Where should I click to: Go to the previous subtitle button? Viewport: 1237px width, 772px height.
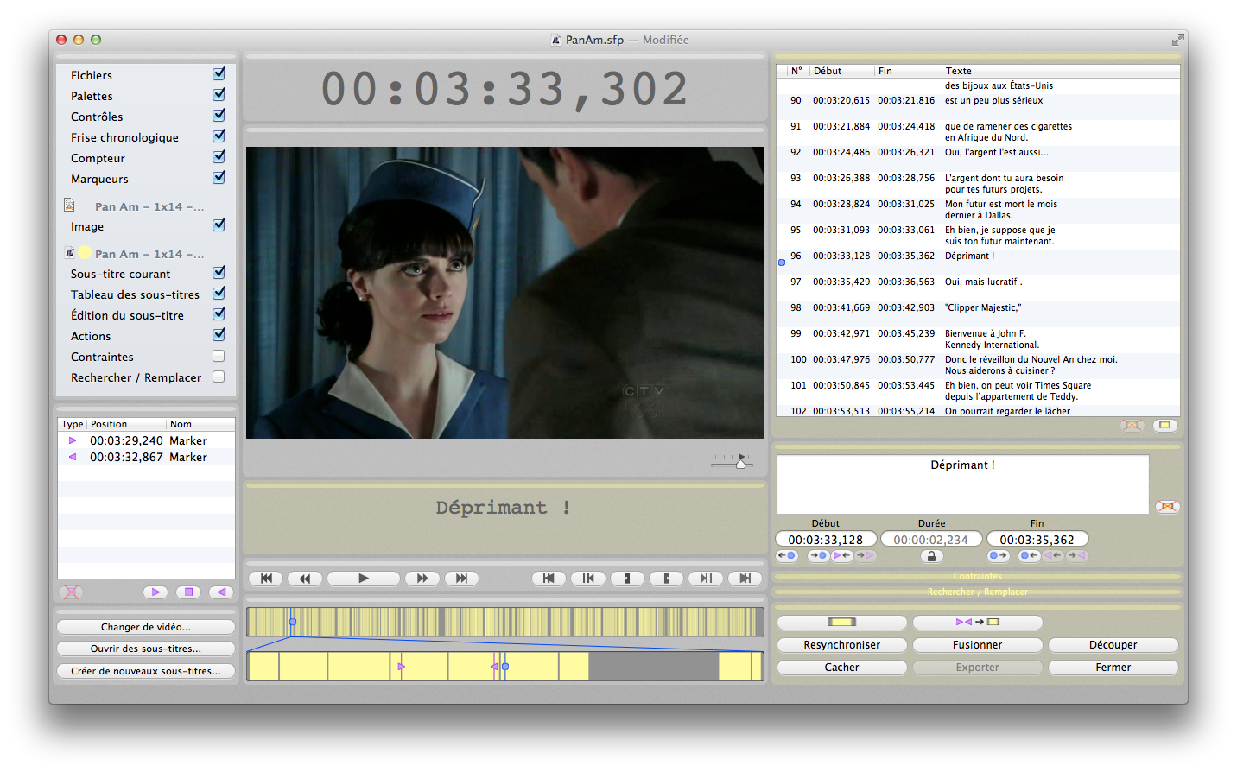[x=588, y=579]
